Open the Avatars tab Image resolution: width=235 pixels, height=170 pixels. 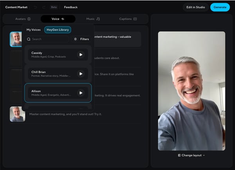23,19
